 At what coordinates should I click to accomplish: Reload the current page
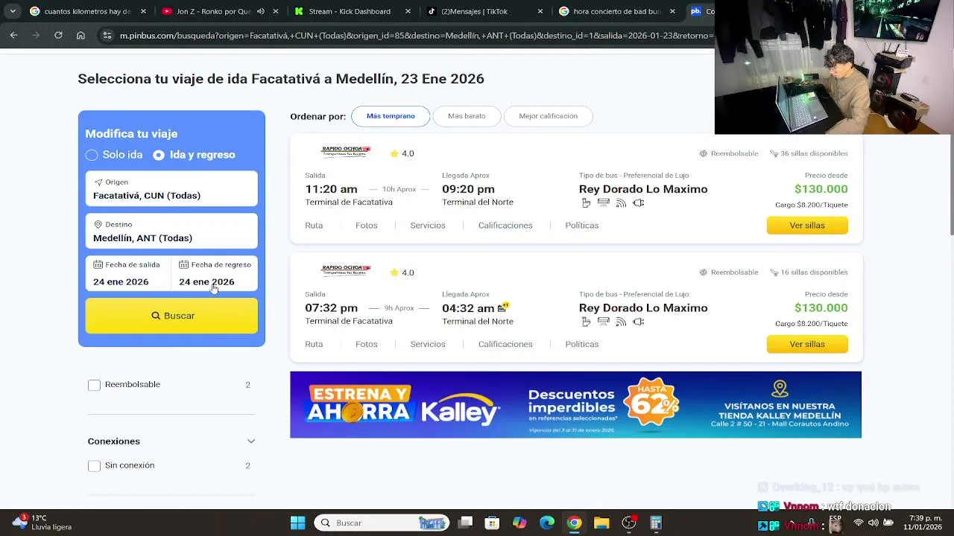tap(58, 35)
